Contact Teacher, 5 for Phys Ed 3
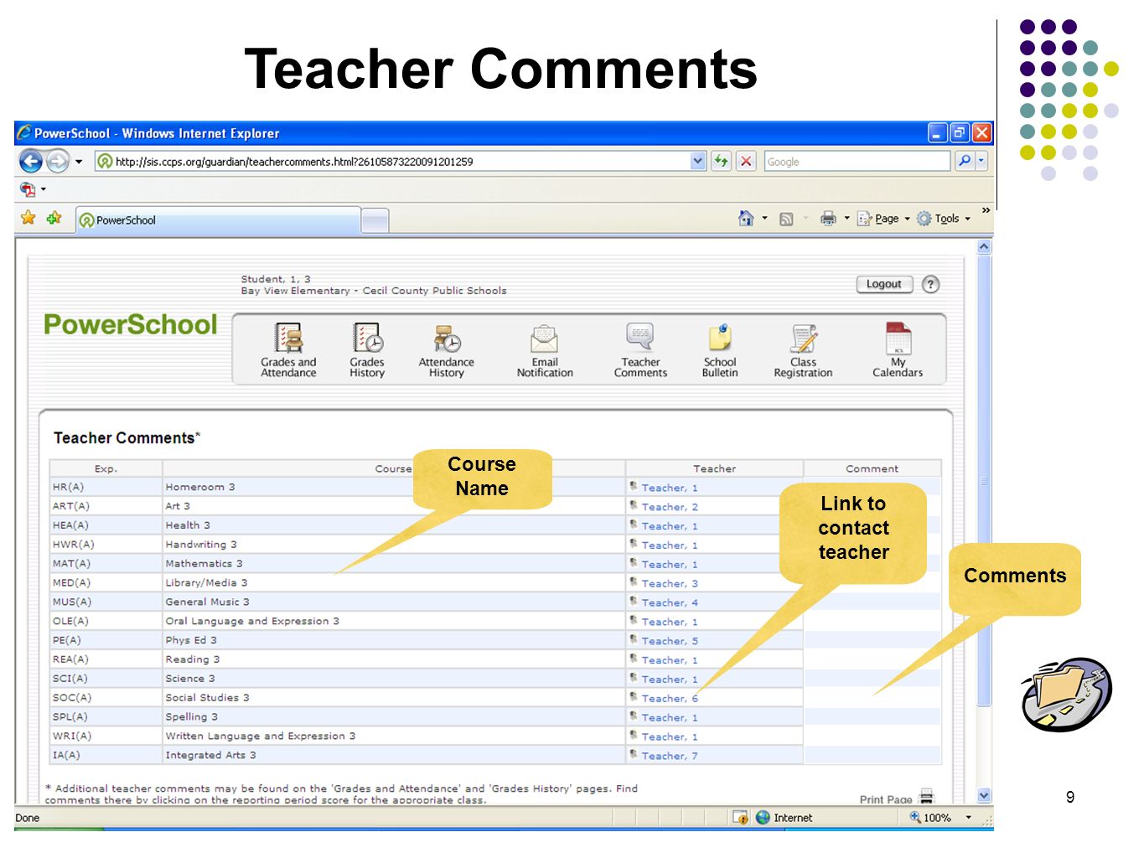Image resolution: width=1144 pixels, height=858 pixels. [670, 641]
